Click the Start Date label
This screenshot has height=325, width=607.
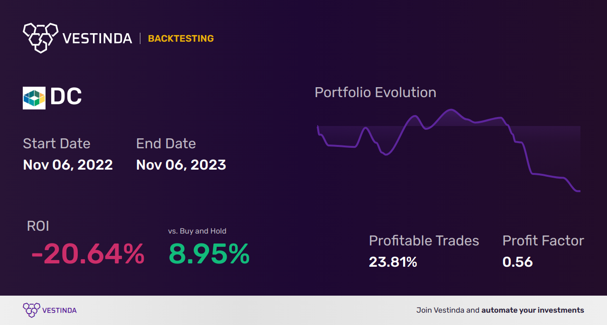pyautogui.click(x=56, y=144)
